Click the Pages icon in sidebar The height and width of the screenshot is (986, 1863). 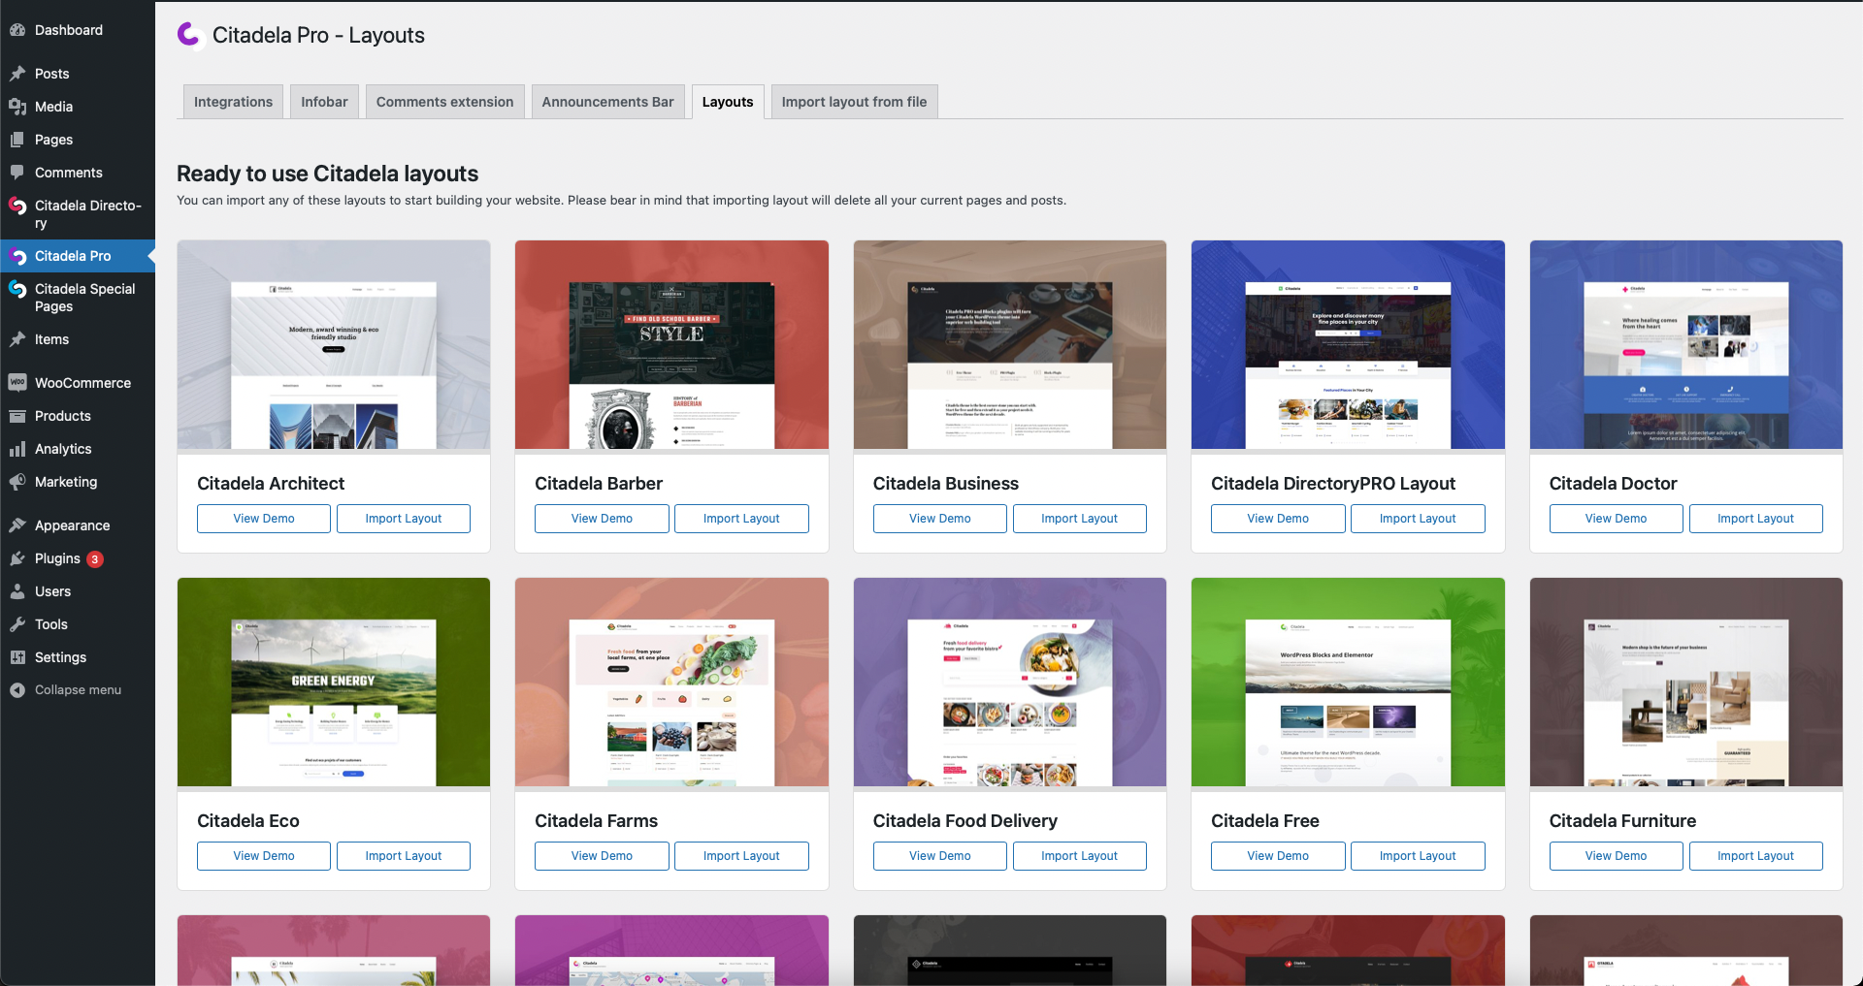point(17,140)
